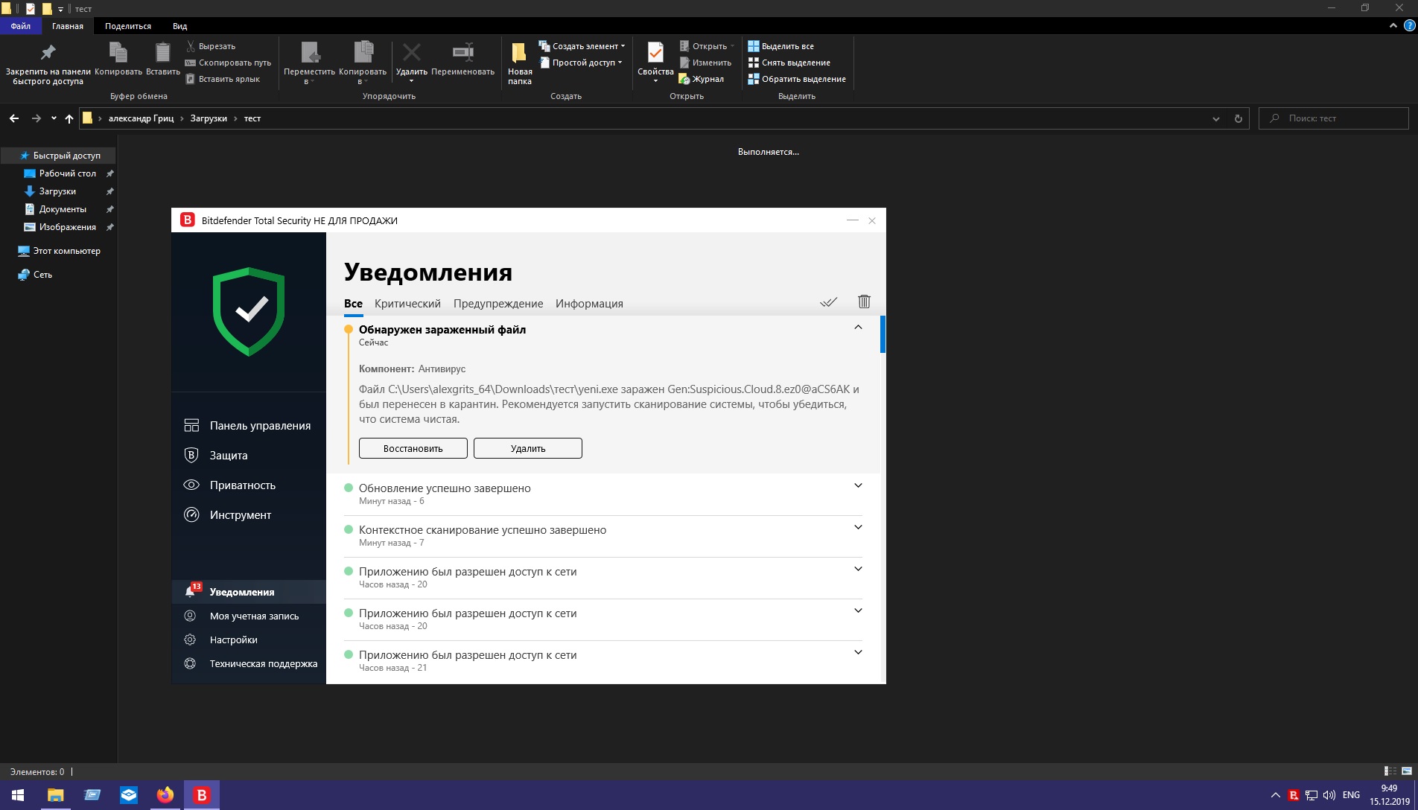Open Bitdefender Панель управления dashboard
1418x810 pixels.
coord(259,426)
